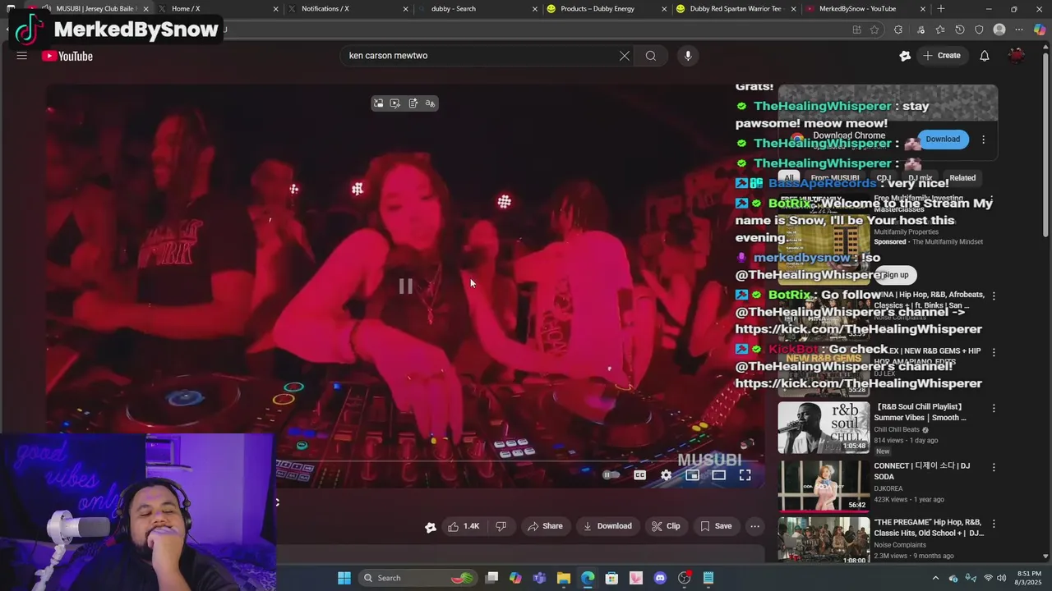Click Download below the video
Screen dimensions: 1052x591
607,526
